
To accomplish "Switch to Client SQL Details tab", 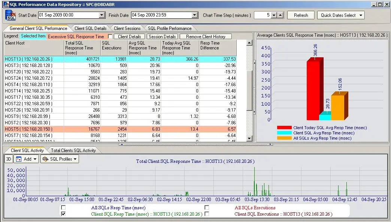I will (x=90, y=28).
